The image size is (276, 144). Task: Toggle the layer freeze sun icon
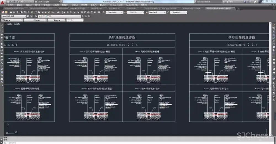tap(42, 16)
